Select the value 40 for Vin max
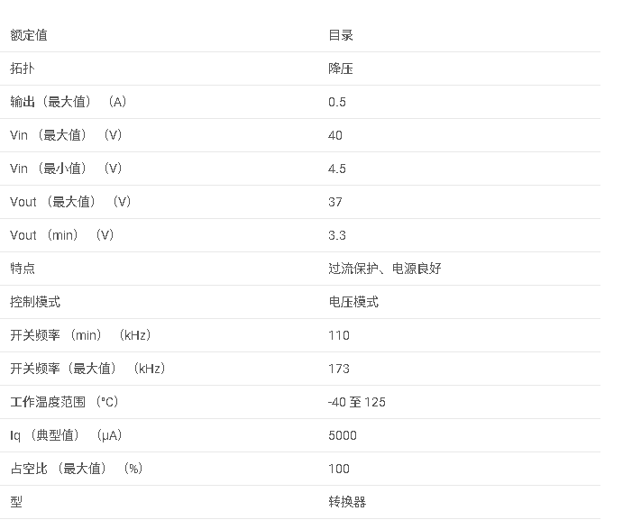Viewport: 632px width, 520px height. pyautogui.click(x=334, y=135)
